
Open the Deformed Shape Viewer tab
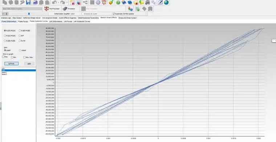[x=32, y=18]
